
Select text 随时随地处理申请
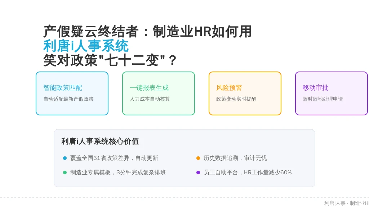[x=323, y=99]
